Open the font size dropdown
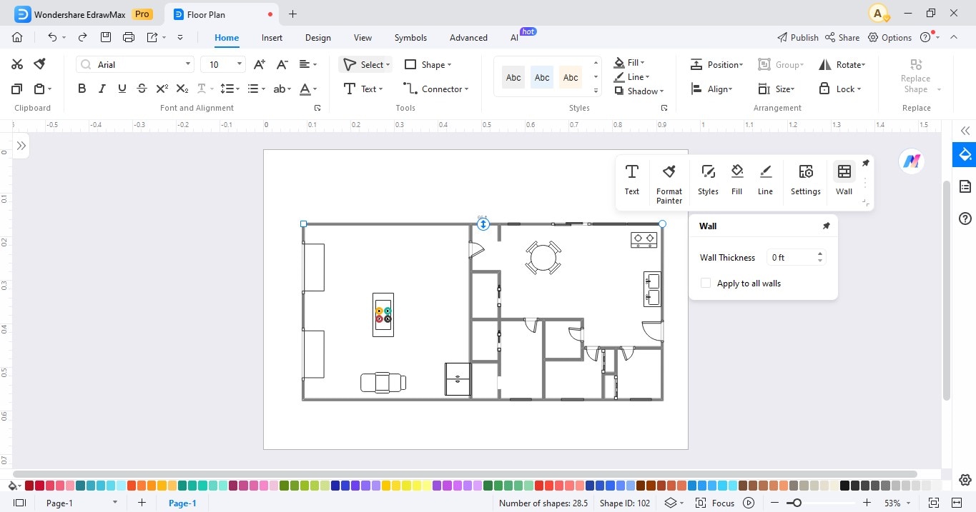The width and height of the screenshot is (976, 512). pos(240,64)
